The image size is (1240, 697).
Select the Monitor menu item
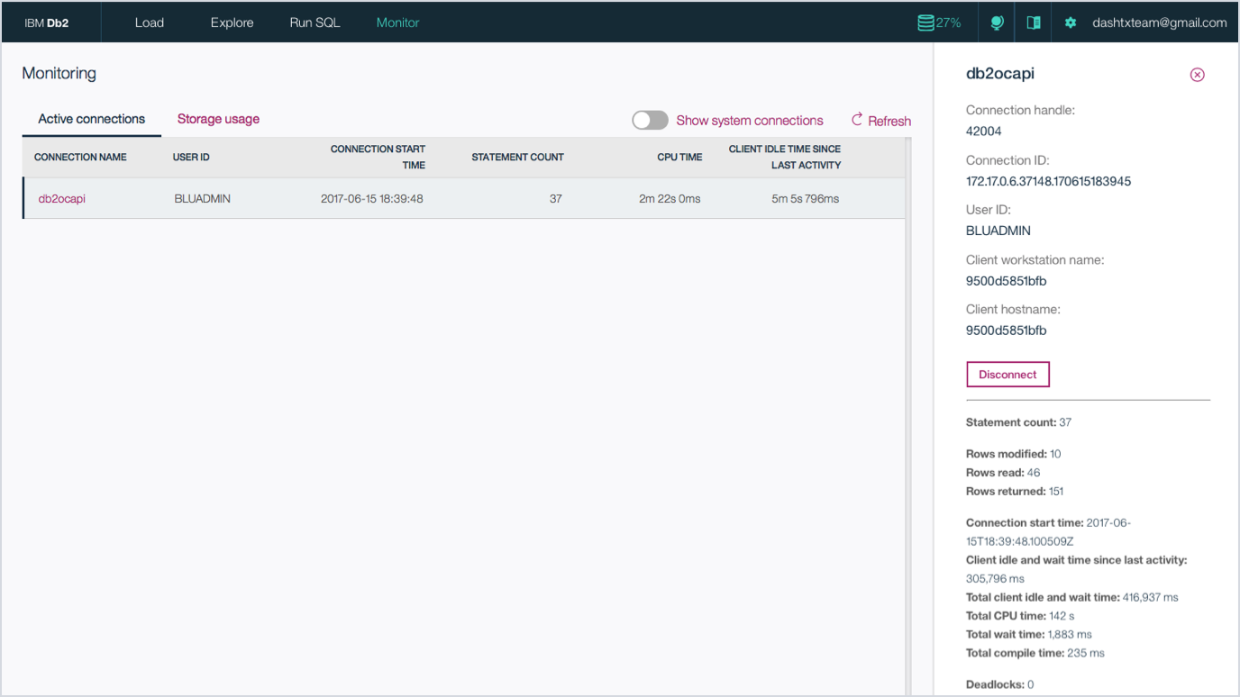397,22
